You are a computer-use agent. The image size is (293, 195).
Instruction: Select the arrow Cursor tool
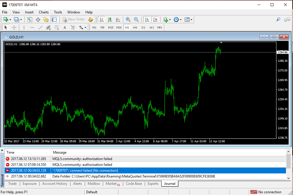6,27
